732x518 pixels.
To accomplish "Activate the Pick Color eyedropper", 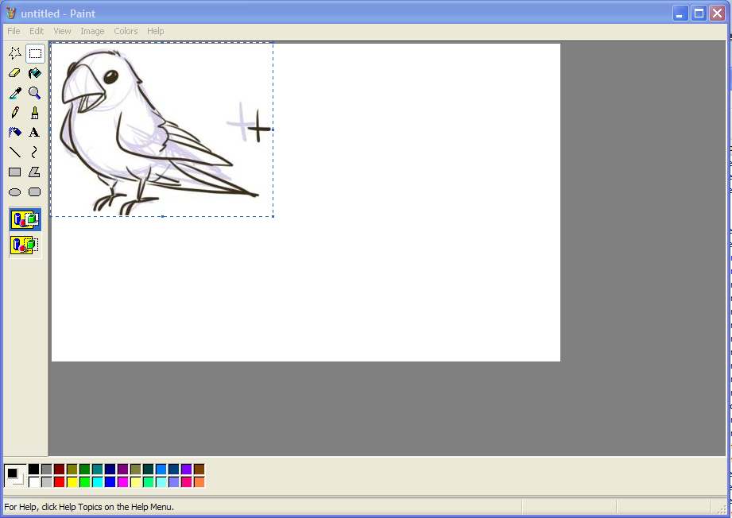I will click(x=14, y=93).
